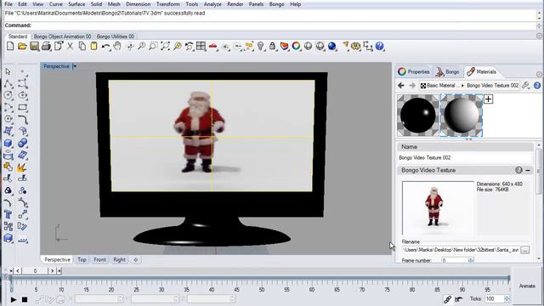Image resolution: width=544 pixels, height=306 pixels.
Task: Click the Ticks value field
Action: [495, 298]
